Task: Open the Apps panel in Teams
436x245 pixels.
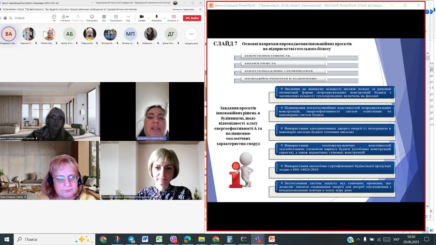Action: 116,18
